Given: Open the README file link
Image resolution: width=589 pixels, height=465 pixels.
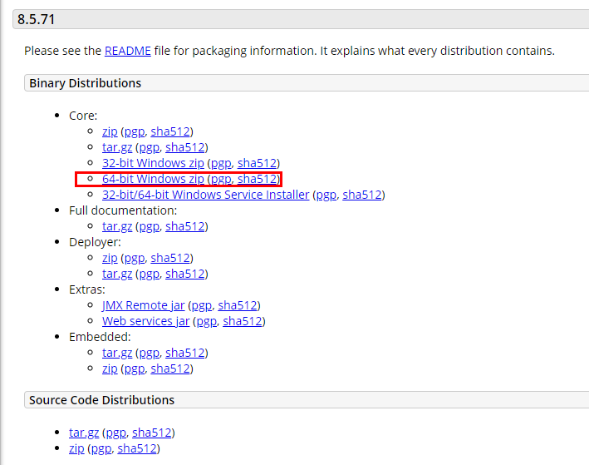Looking at the screenshot, I should [x=128, y=51].
